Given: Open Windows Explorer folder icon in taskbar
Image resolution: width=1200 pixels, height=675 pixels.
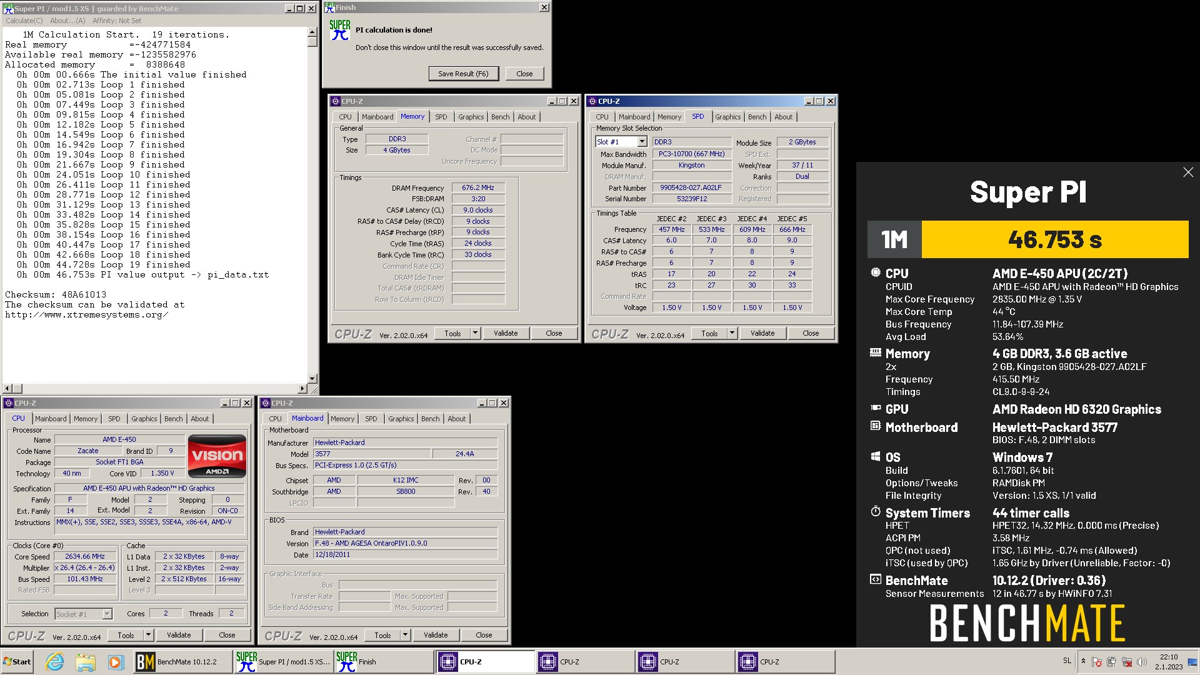Looking at the screenshot, I should (86, 661).
